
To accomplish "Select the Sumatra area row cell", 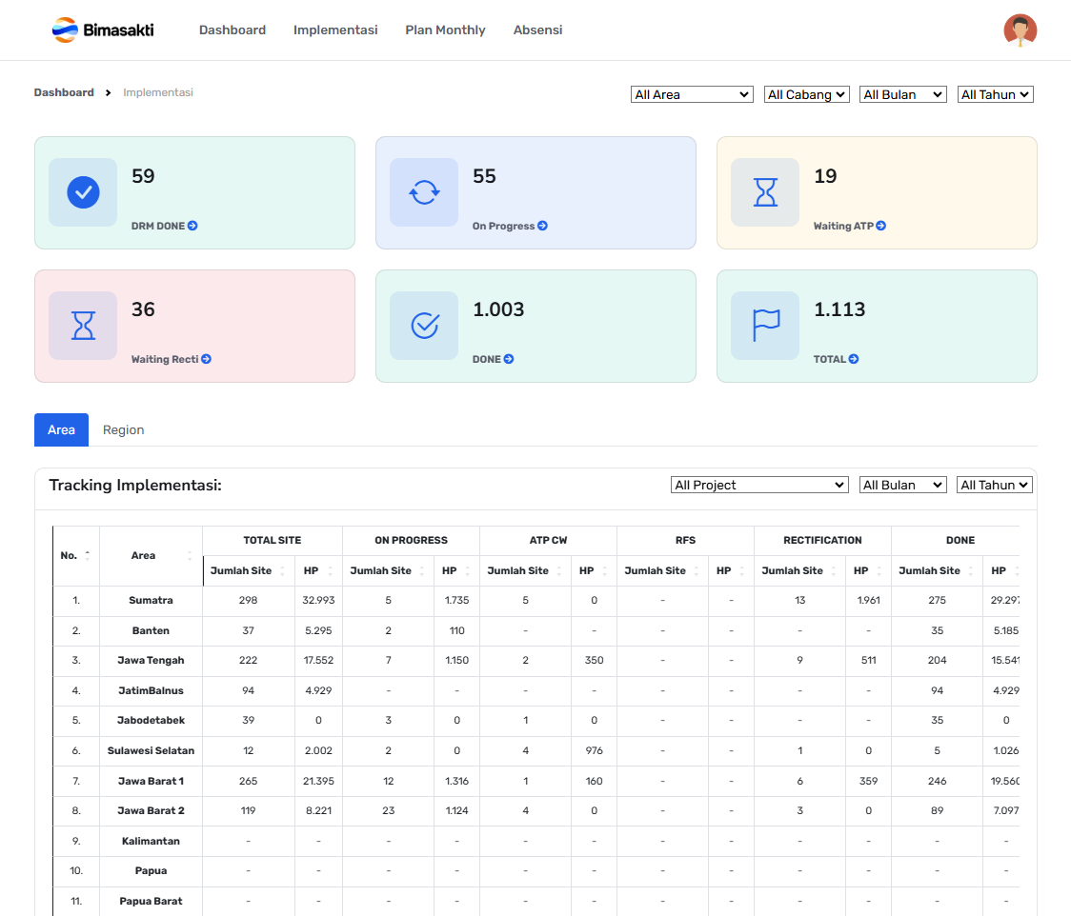I will 151,601.
